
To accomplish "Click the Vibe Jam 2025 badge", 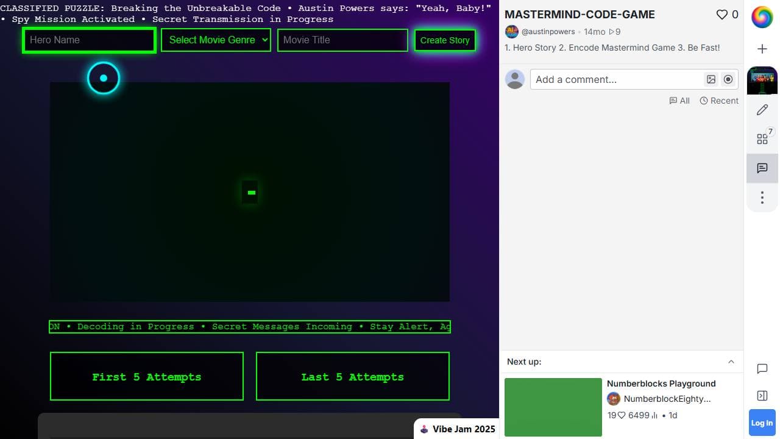I will [x=458, y=429].
